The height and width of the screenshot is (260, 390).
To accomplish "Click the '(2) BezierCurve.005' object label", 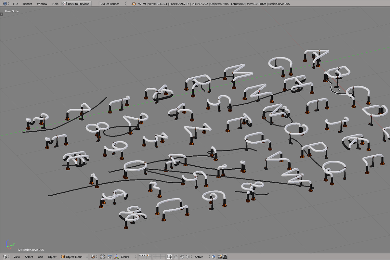I will tap(31, 250).
